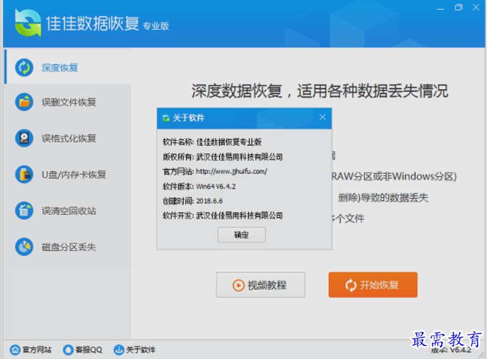Open 关于软件 text in status bar

click(x=141, y=350)
